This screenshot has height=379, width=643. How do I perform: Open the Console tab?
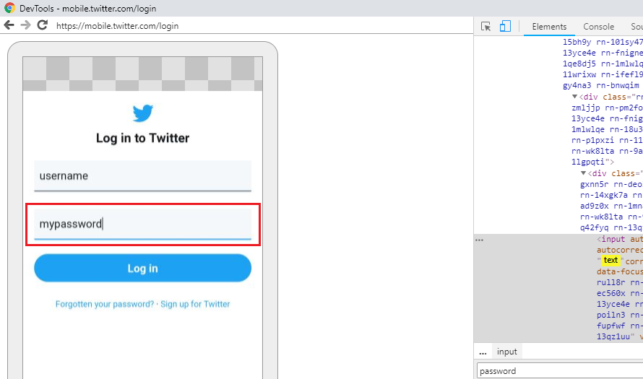[x=598, y=27]
